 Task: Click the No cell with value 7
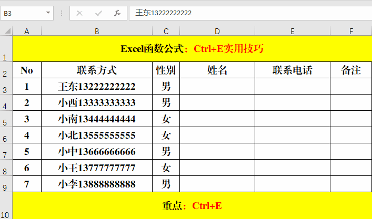[x=27, y=184]
